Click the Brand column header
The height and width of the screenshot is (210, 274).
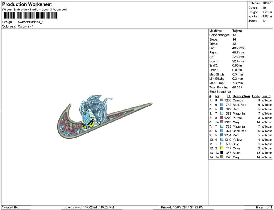[x=266, y=96]
